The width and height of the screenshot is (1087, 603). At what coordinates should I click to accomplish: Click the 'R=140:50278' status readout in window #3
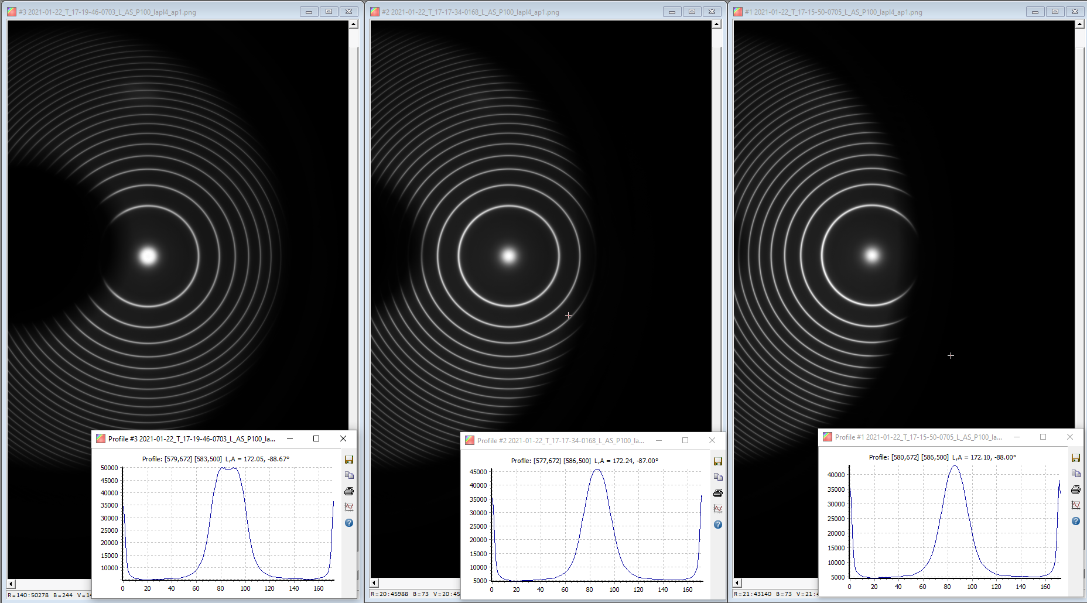(x=28, y=595)
